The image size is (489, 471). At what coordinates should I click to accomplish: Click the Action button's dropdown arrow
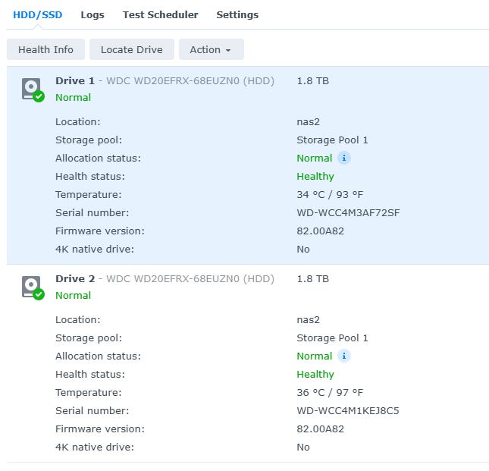(228, 50)
